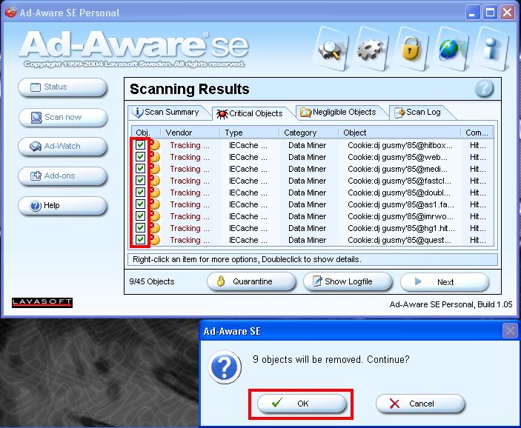521x428 pixels.
Task: Uncheck the hitbox cookie checkbox
Action: (140, 145)
